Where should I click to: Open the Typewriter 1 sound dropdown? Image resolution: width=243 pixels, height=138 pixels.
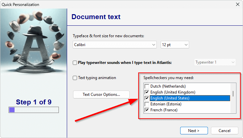pos(215,62)
